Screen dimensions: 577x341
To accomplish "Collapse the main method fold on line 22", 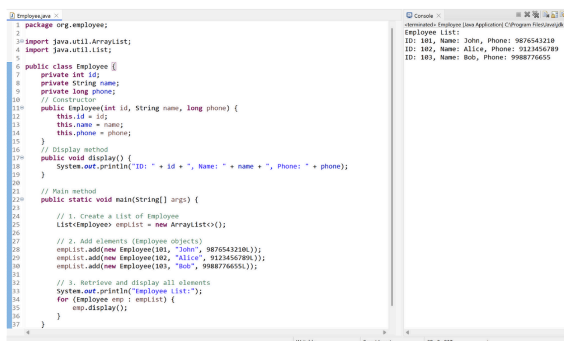I will pos(21,200).
